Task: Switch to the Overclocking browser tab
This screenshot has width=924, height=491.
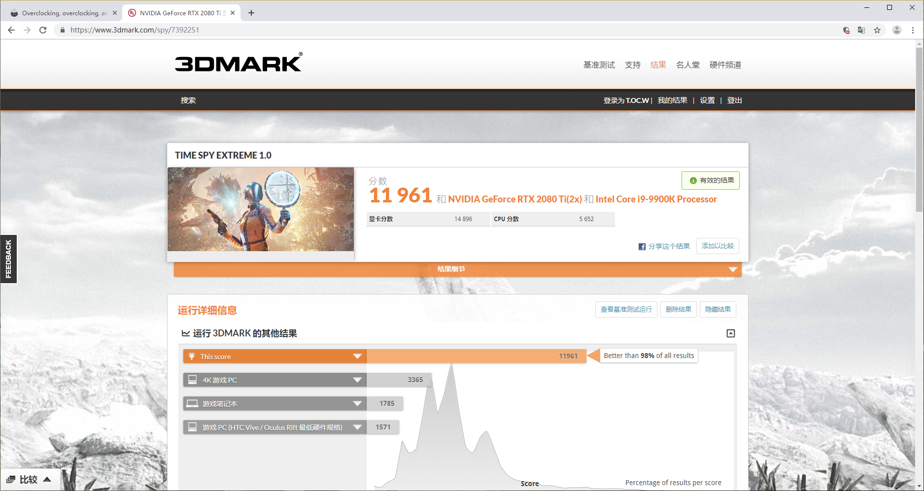Action: click(x=63, y=13)
